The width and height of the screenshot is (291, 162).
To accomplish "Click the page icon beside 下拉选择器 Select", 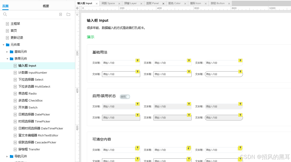I will (15, 80).
